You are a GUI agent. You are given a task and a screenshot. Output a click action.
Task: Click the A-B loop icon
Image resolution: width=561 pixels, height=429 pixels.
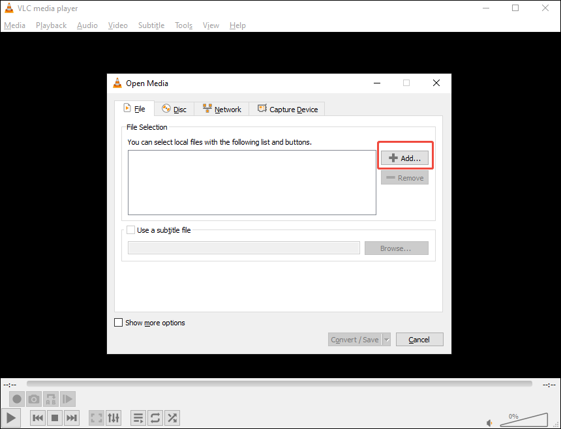click(50, 398)
